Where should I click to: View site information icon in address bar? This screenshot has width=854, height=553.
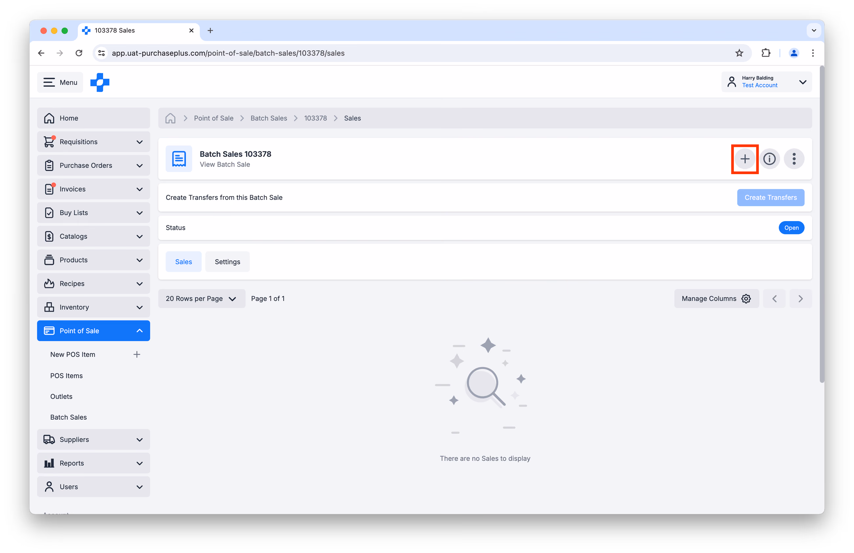[101, 53]
